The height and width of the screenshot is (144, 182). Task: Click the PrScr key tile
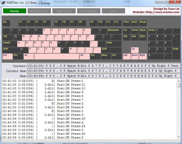pyautogui.click(x=127, y=23)
